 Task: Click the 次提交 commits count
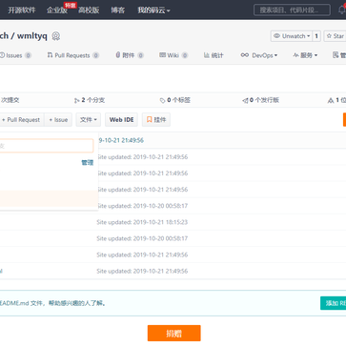point(10,100)
